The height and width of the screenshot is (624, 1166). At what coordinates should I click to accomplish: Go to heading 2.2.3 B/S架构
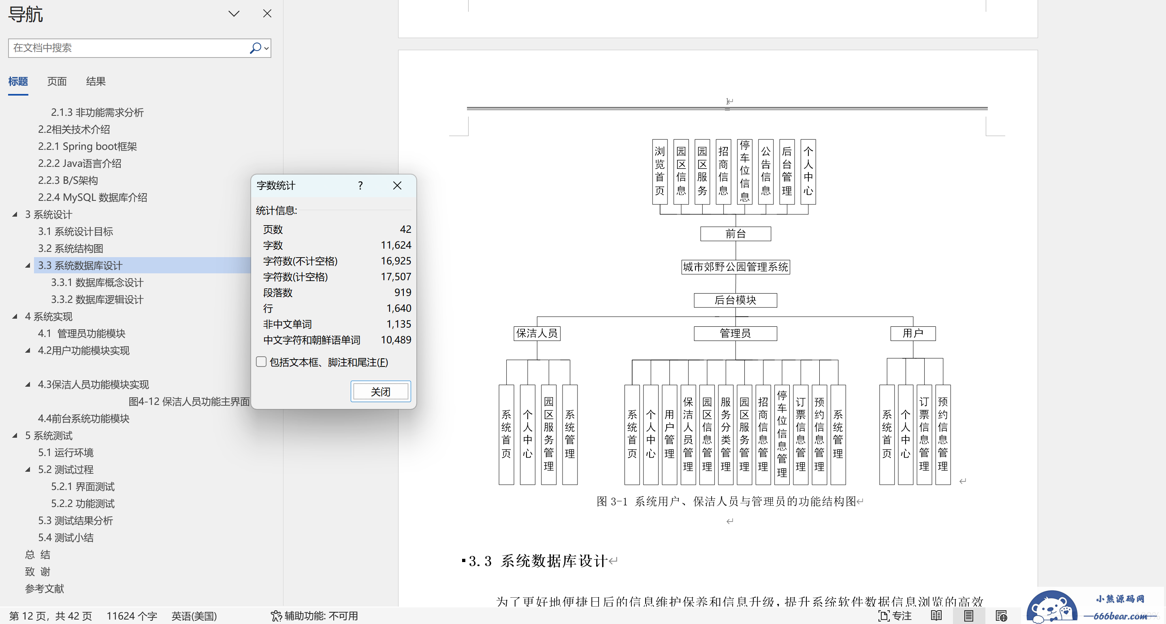point(68,180)
